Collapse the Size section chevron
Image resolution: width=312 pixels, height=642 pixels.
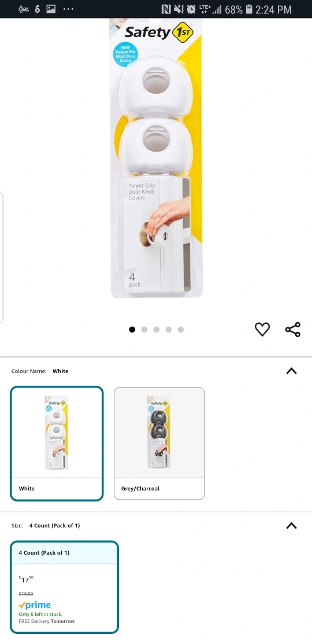(x=291, y=526)
